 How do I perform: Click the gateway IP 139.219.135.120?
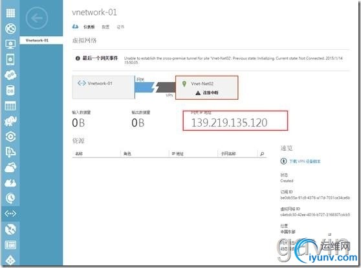tap(229, 122)
